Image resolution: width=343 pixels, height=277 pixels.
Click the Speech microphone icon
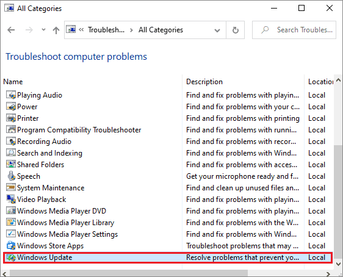click(x=11, y=176)
